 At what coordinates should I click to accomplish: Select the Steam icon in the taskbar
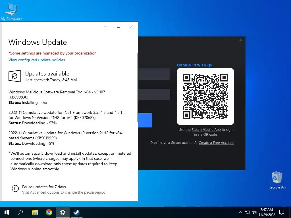(76, 212)
